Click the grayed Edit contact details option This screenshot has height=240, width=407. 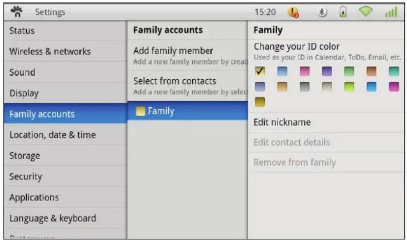click(x=326, y=142)
